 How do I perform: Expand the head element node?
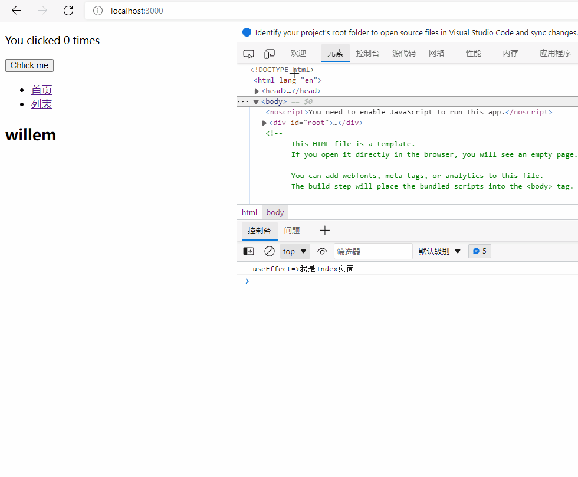(x=257, y=91)
